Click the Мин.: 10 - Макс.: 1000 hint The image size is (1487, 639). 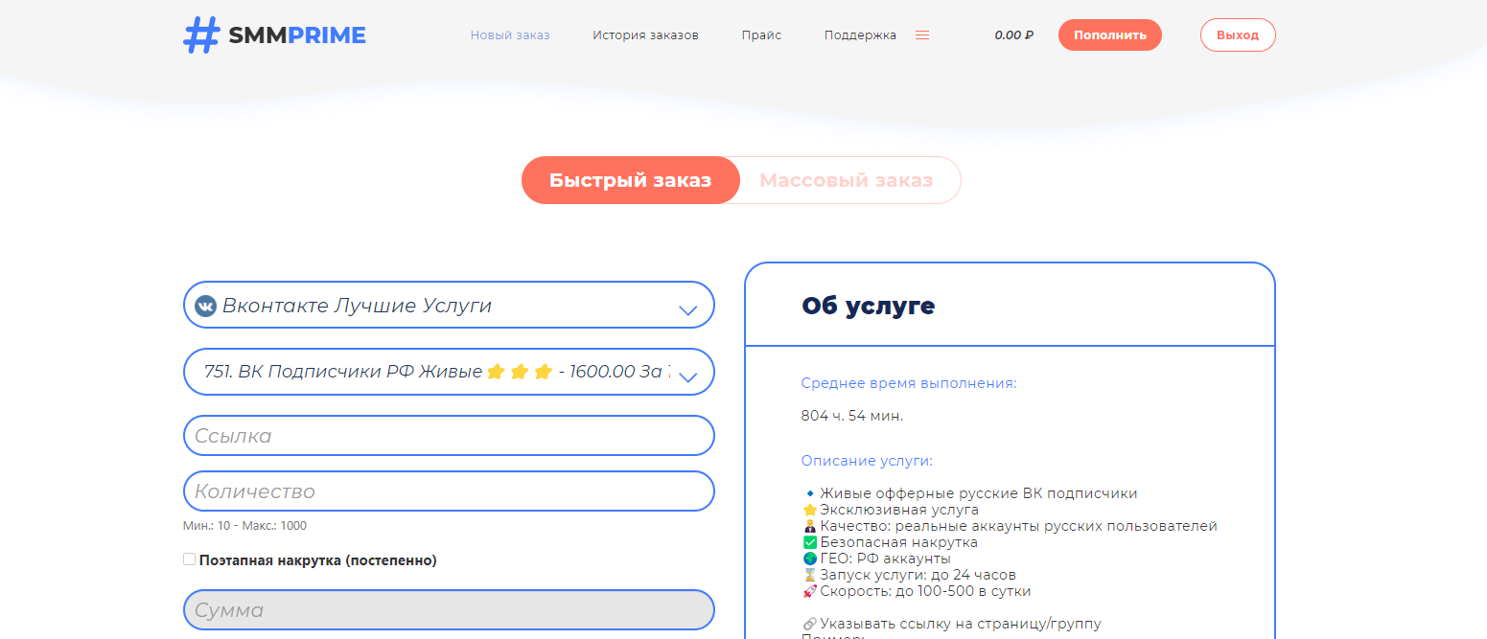tap(244, 526)
